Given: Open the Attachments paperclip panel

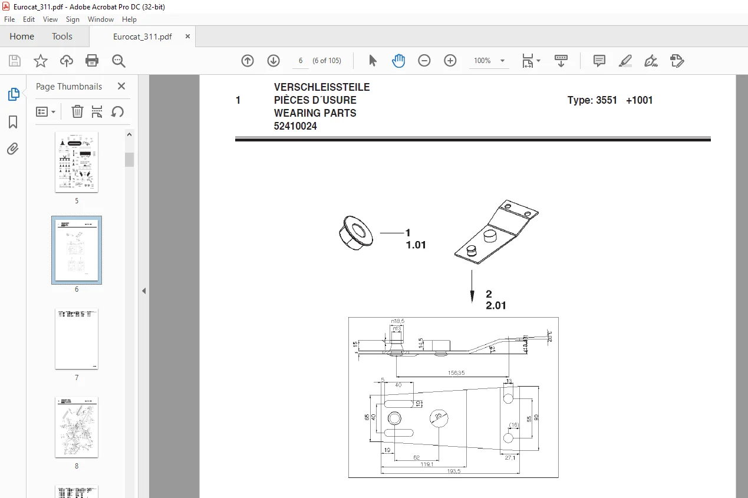Looking at the screenshot, I should (x=13, y=149).
